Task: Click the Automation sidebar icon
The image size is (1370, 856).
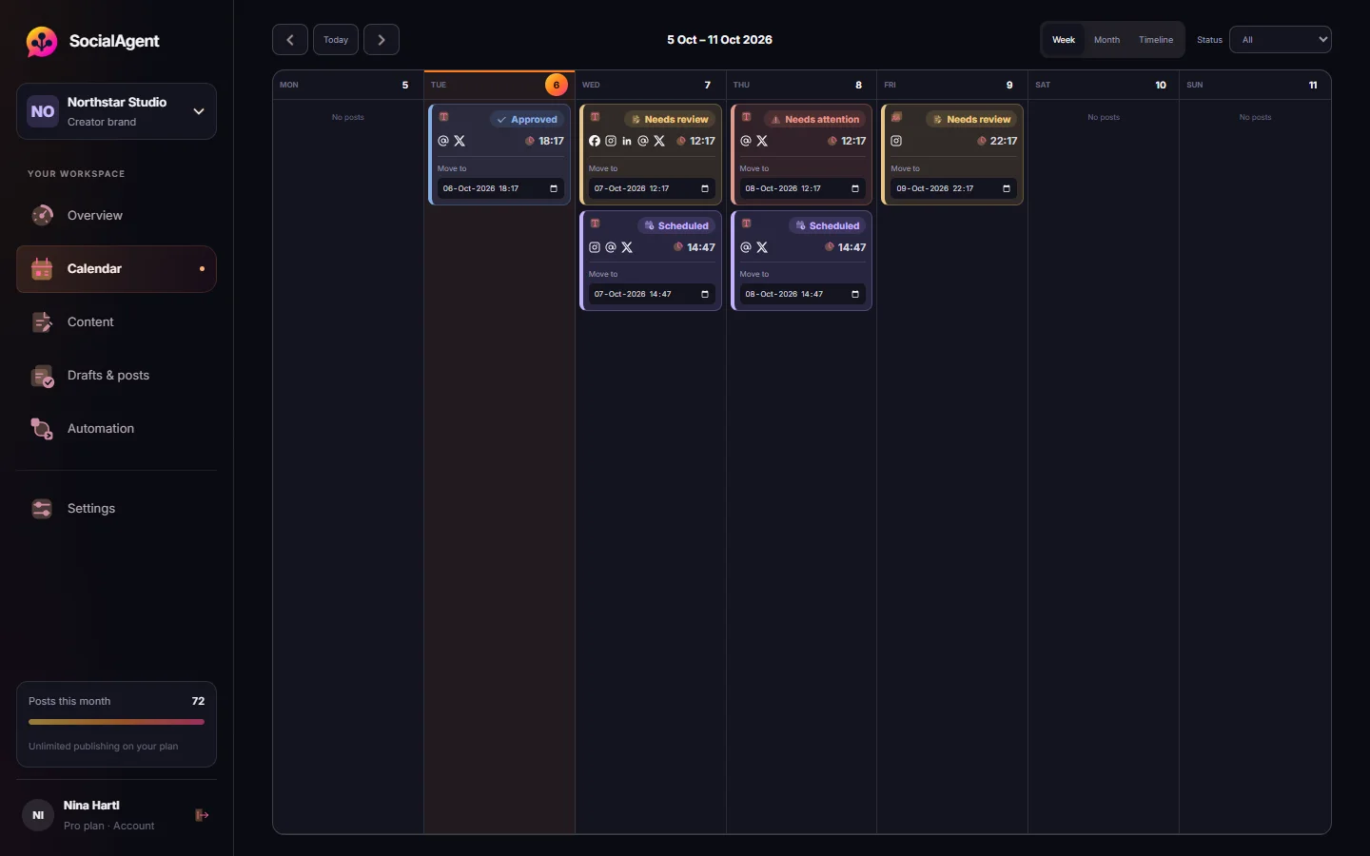Action: (x=42, y=429)
